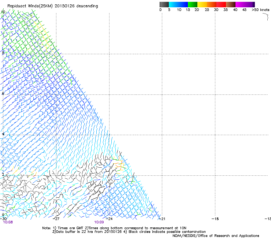Click the blue 10-15 knots legend swatch
Viewport: 271px width, 238px height.
coord(183,4)
